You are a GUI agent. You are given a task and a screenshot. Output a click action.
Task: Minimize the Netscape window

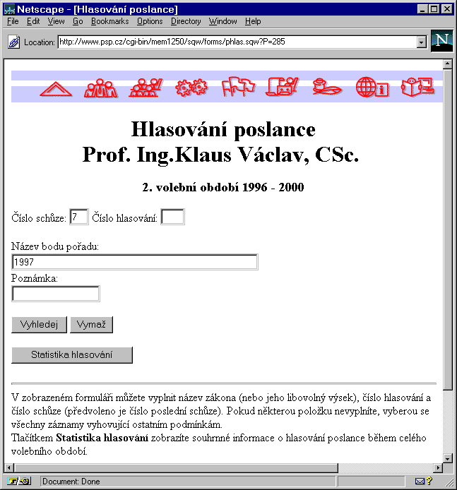(422, 9)
